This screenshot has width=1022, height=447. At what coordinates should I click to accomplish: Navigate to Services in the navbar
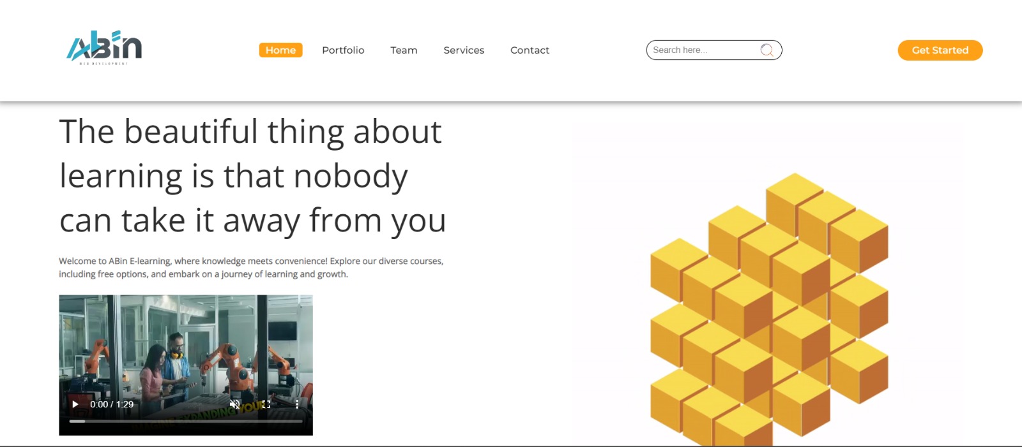[x=464, y=50]
